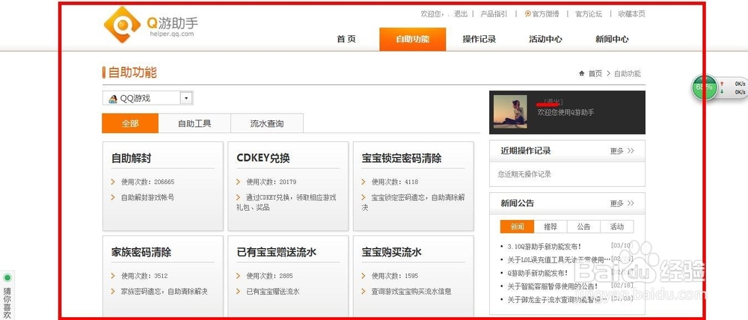The image size is (748, 320).
Task: Click 使用次数：206665 text
Action: (147, 182)
